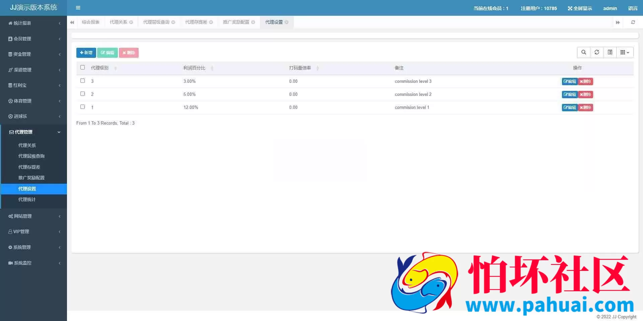Screen dimensions: 643x321
Task: Open the 语言 language menu
Action: (x=633, y=8)
